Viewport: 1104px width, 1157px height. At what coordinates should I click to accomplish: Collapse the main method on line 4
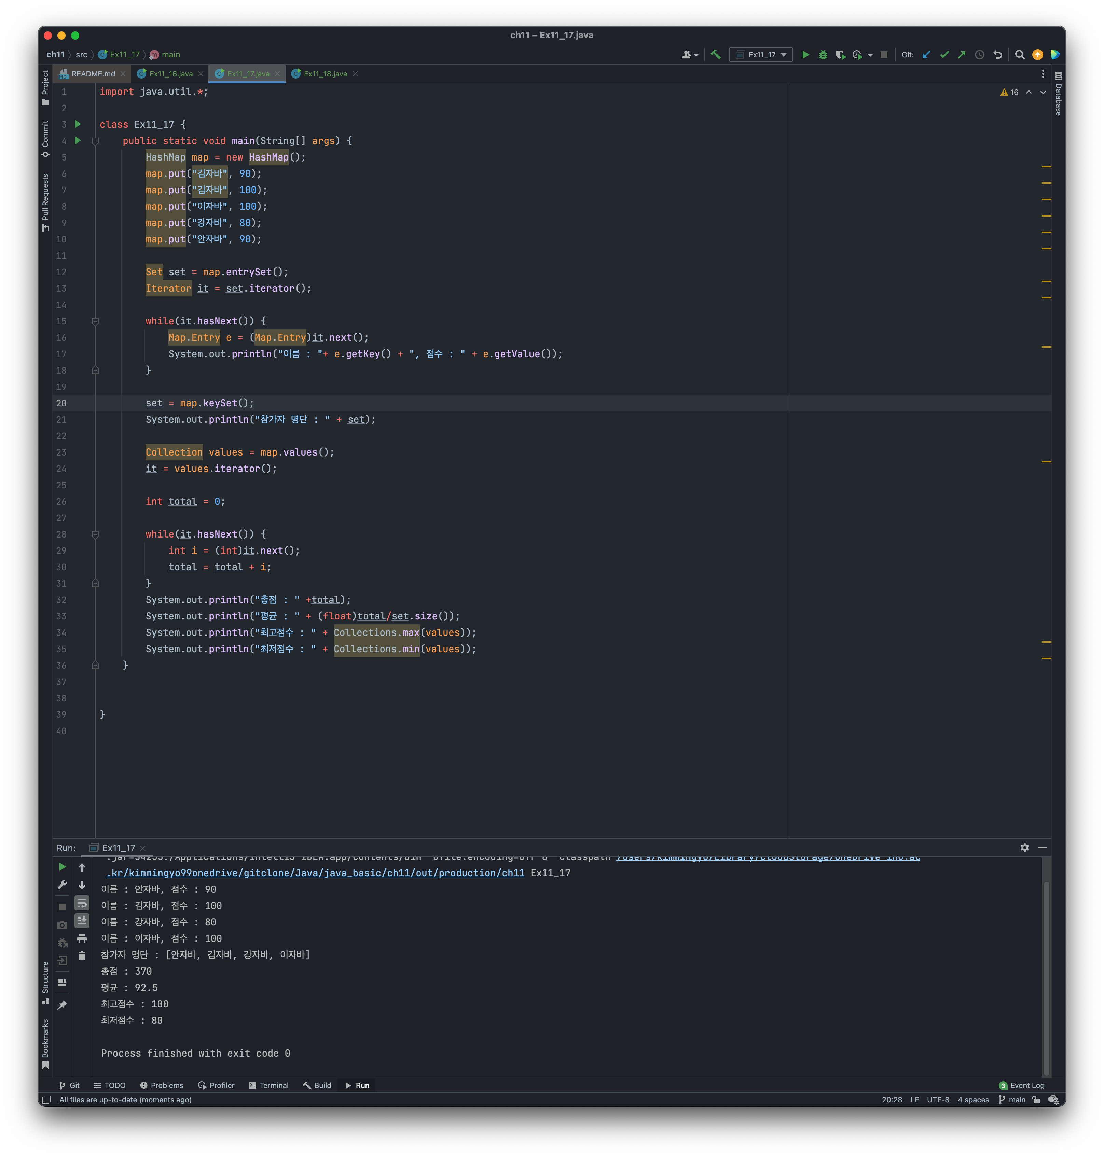[95, 141]
